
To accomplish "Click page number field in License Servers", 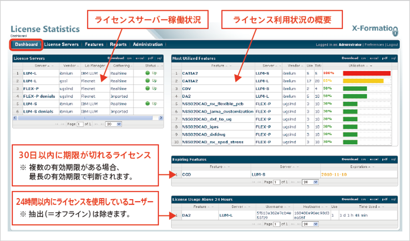I will [x=80, y=124].
